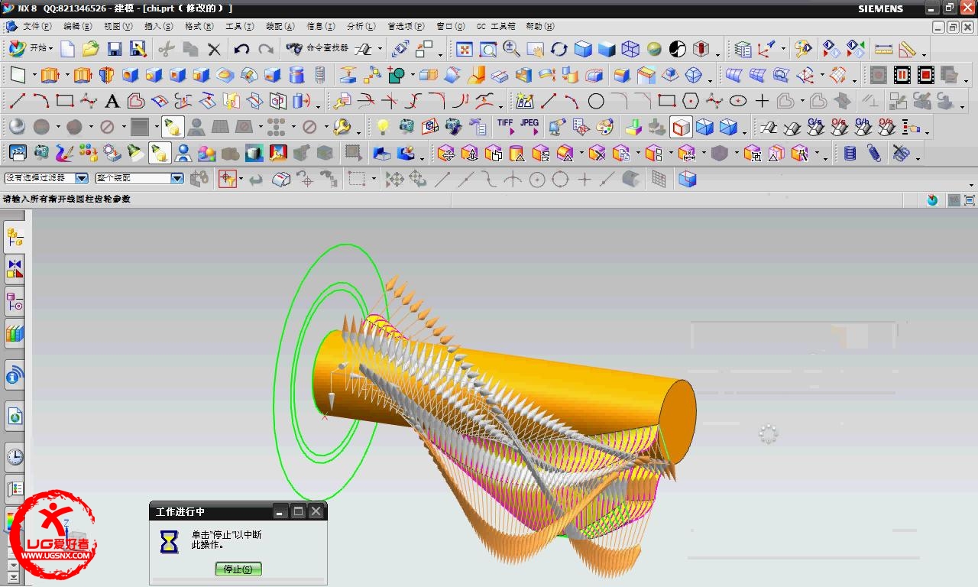Toggle Mid Point snap
Image resolution: width=978 pixels, height=587 pixels.
466,179
